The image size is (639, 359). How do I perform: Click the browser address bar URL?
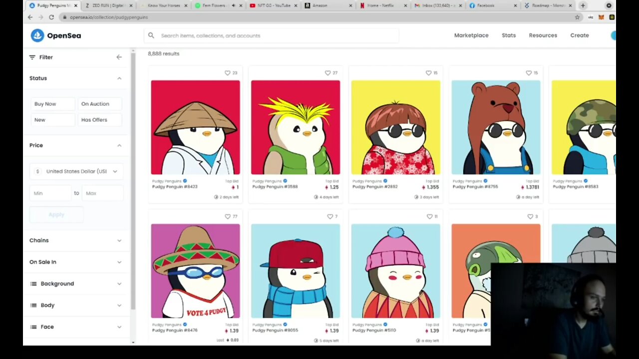[108, 17]
